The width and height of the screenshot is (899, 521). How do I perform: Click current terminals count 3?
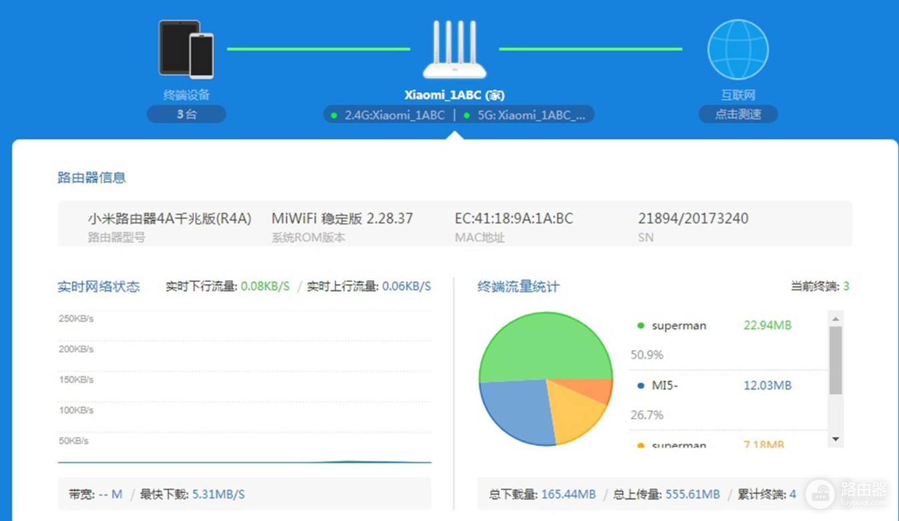pos(846,287)
